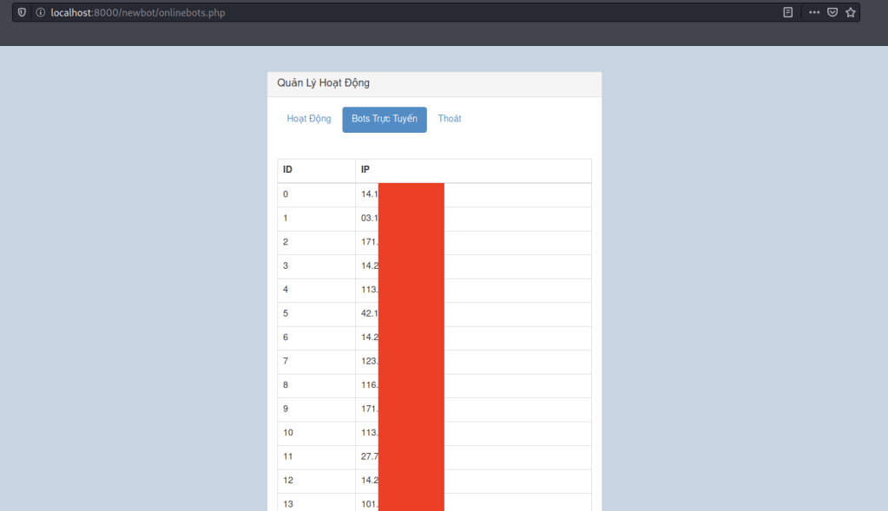Open site information icon beside localhost URL

pyautogui.click(x=40, y=12)
